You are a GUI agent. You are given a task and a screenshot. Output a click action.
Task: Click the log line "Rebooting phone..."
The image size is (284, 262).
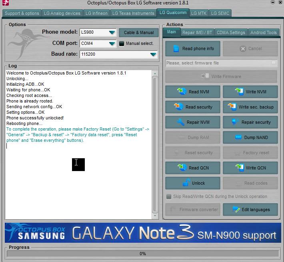coord(24,123)
